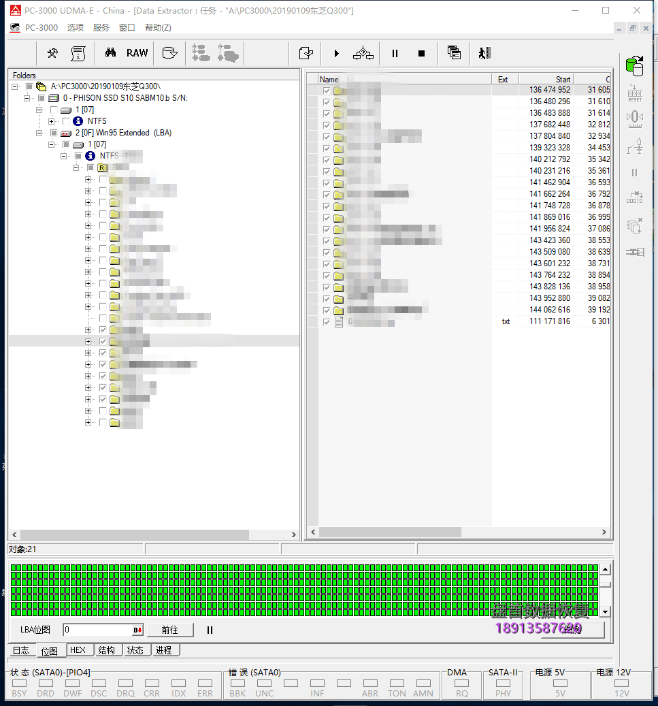Click the sidebar sector map edit icon
The image size is (658, 706).
[635, 197]
